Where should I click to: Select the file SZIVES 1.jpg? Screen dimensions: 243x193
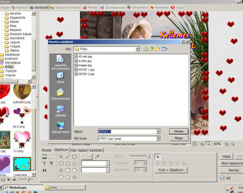[x=85, y=70]
